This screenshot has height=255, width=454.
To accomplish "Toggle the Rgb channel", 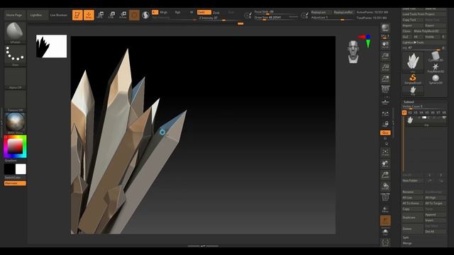I will point(177,13).
